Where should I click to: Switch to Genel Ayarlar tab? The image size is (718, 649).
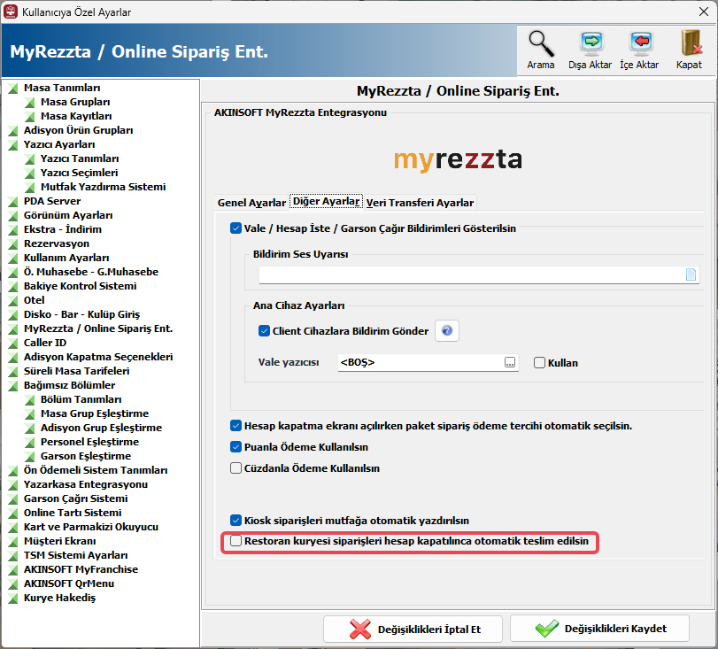point(251,203)
